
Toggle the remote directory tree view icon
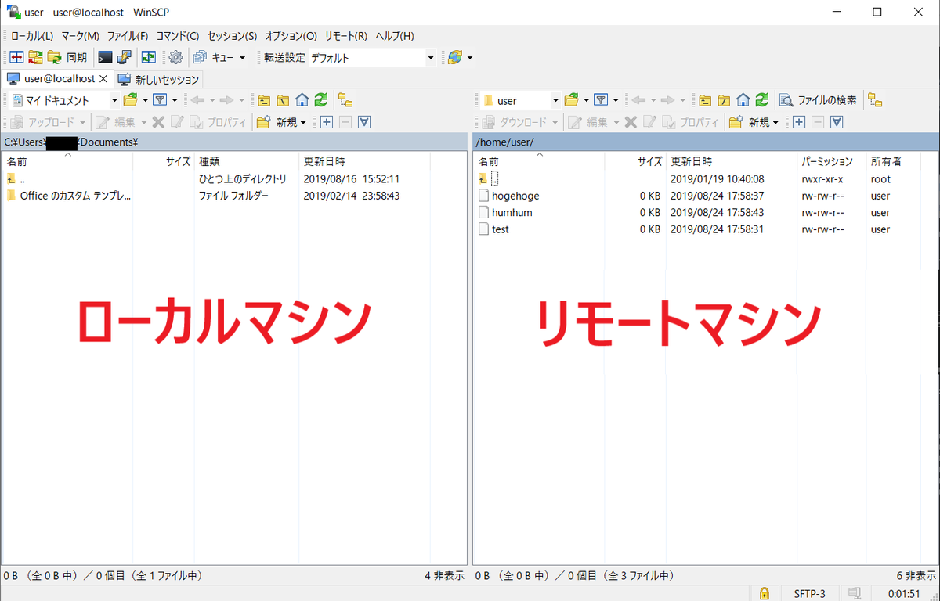tap(873, 100)
